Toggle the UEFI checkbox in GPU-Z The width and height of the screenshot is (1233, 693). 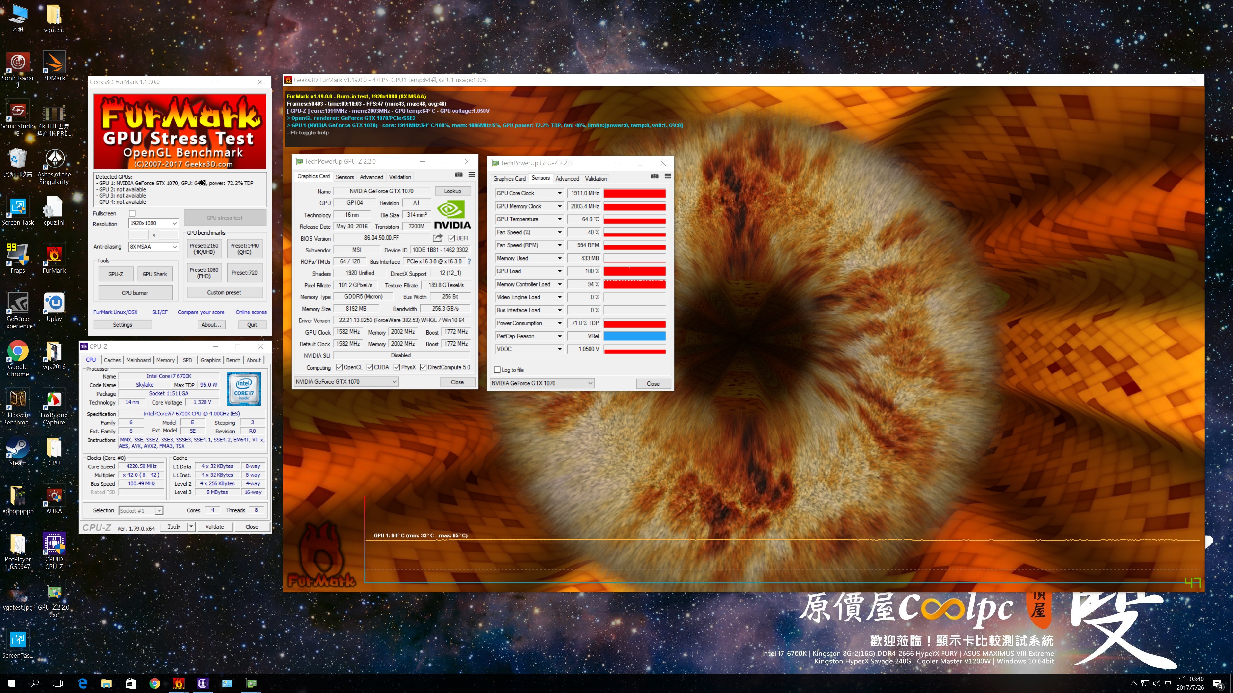[x=451, y=238]
